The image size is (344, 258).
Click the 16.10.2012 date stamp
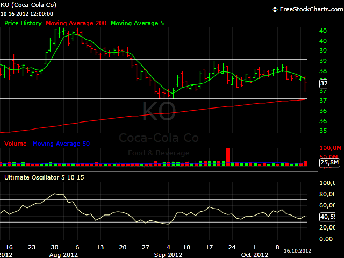[x=297, y=251]
